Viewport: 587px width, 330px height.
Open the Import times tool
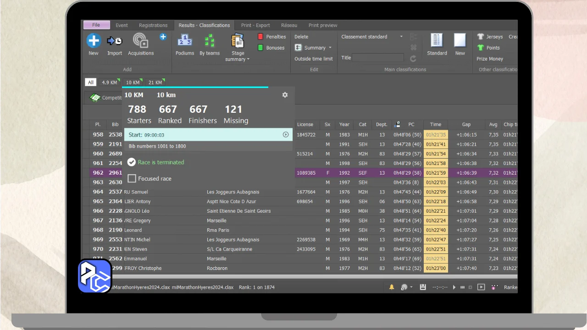click(115, 41)
